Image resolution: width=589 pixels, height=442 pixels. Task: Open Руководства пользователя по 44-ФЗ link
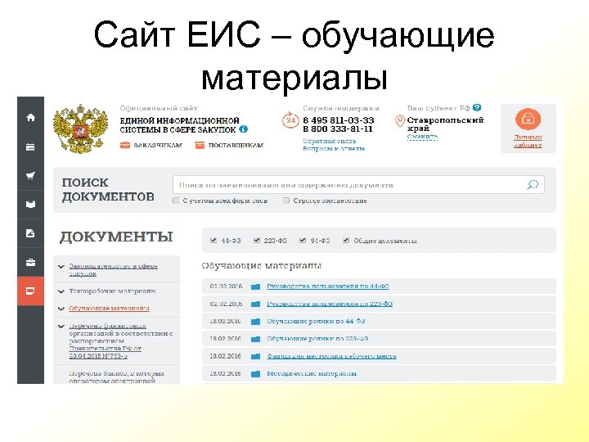point(327,286)
